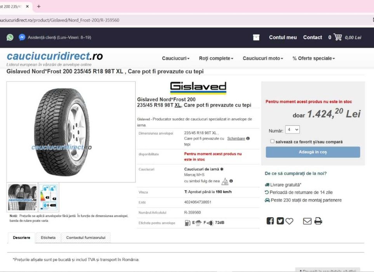Open WhatsApp customer support icon
Viewport: 374px width, 272px height.
coord(10,37)
